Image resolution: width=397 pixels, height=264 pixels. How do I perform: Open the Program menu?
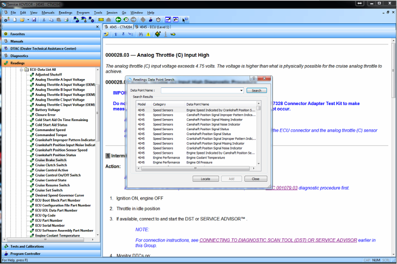pyautogui.click(x=83, y=13)
